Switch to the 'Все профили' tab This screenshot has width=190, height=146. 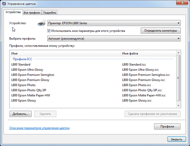32,12
